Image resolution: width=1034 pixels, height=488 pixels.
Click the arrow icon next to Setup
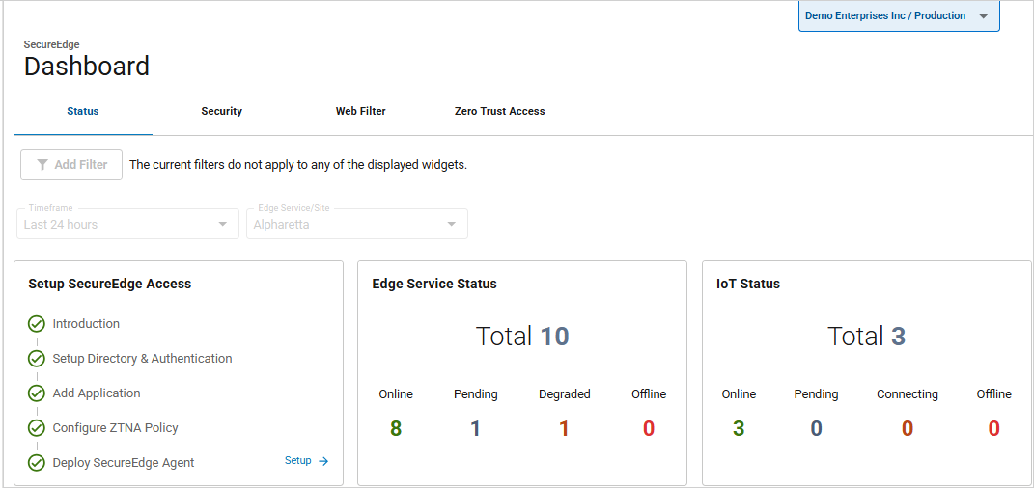click(x=323, y=461)
